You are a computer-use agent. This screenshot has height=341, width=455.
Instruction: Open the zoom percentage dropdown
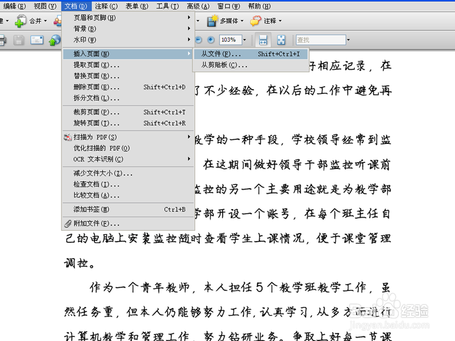245,39
